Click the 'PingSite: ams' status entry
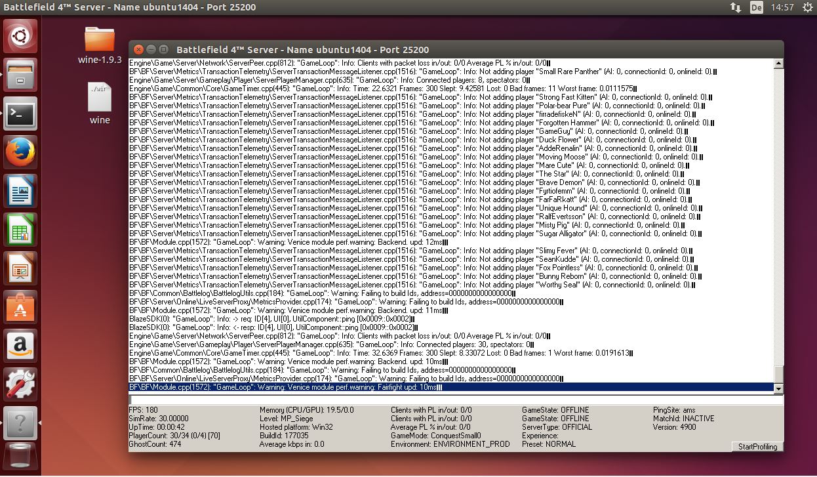Screen dimensions: 817x477 tap(675, 410)
